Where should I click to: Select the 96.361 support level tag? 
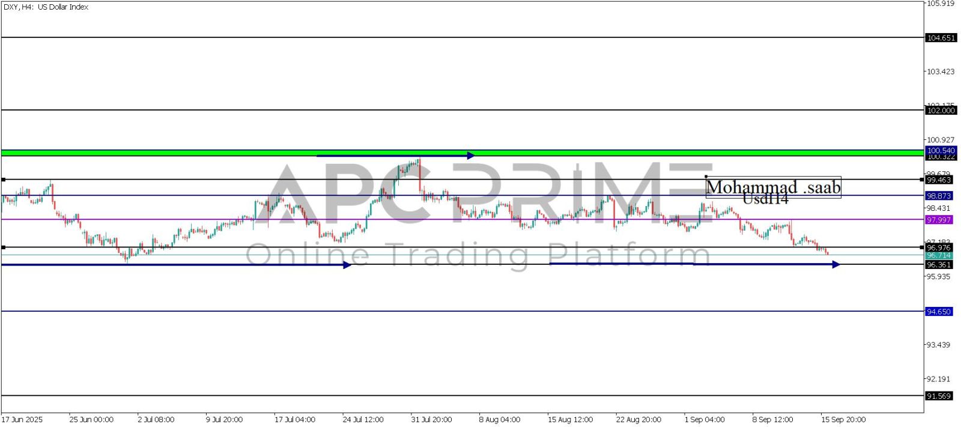coord(938,265)
